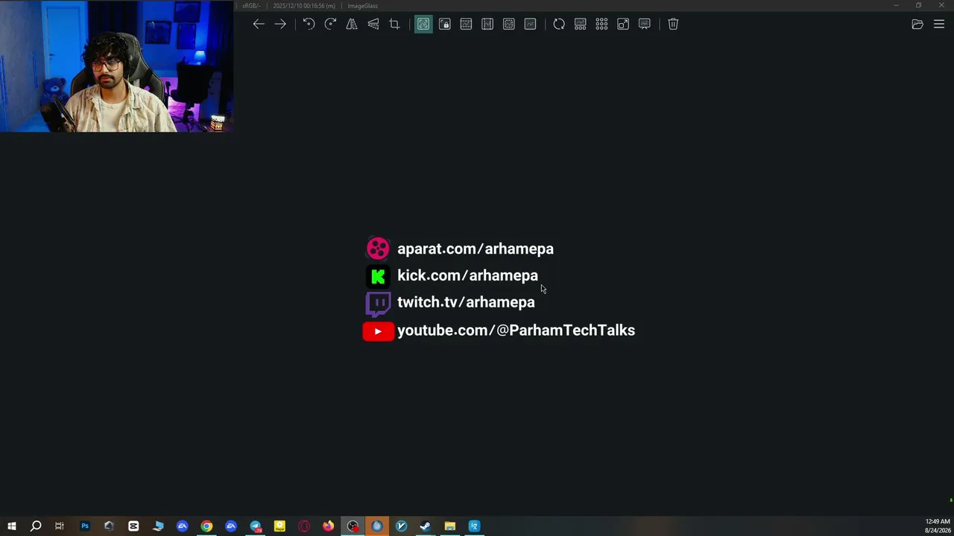The image size is (954, 536).
Task: Open Steam from the taskbar
Action: point(426,526)
